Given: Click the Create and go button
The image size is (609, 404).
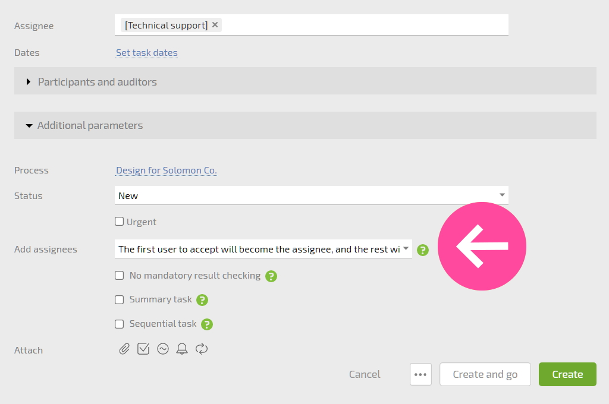Looking at the screenshot, I should pos(485,374).
